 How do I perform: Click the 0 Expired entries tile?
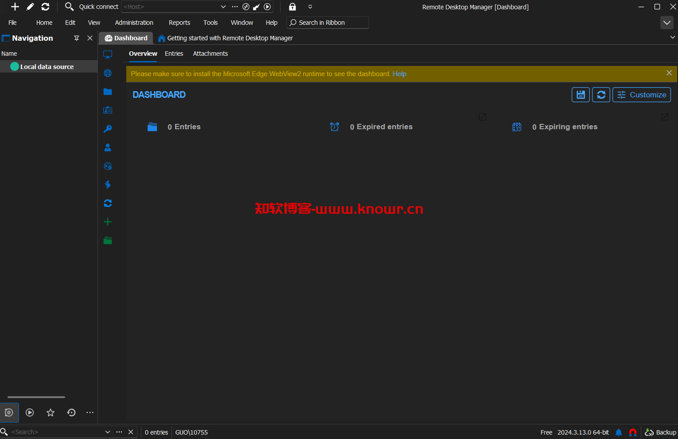371,127
